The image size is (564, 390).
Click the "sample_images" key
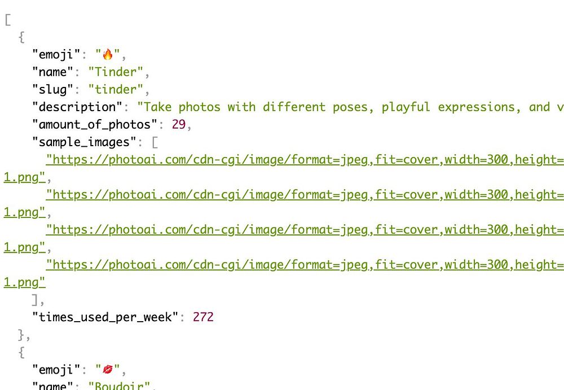click(x=84, y=142)
